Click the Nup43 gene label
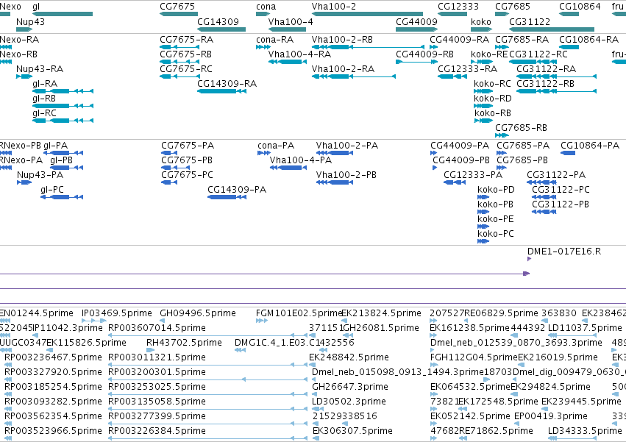 30,22
